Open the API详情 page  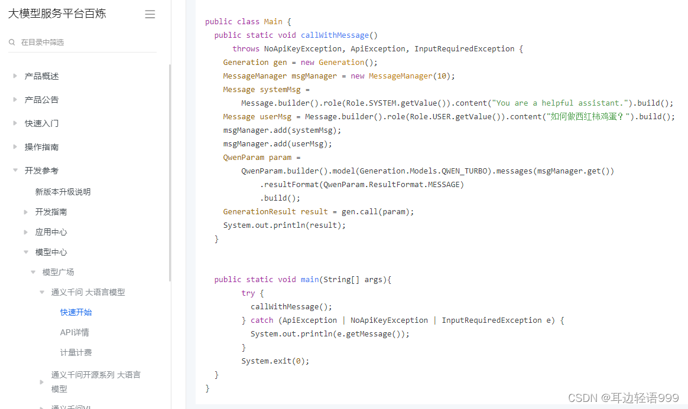pyautogui.click(x=74, y=333)
